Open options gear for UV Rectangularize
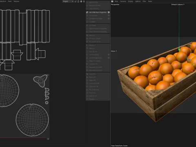 (x=109, y=58)
